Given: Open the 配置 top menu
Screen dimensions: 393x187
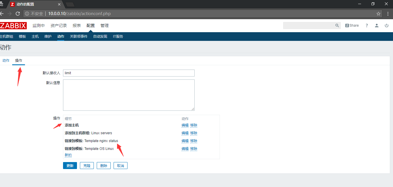Looking at the screenshot, I should [91, 26].
